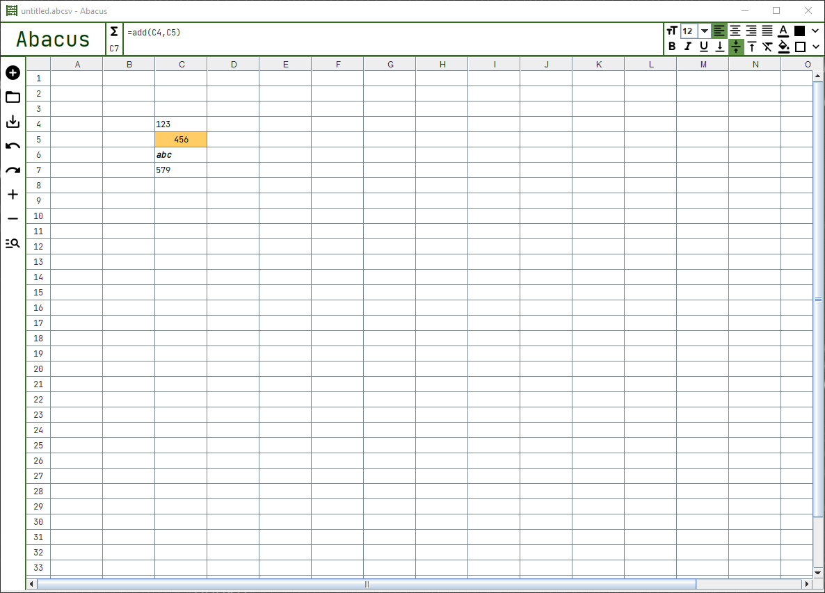Click the horizontal scrollbar left arrow
This screenshot has width=825, height=593.
[31, 583]
